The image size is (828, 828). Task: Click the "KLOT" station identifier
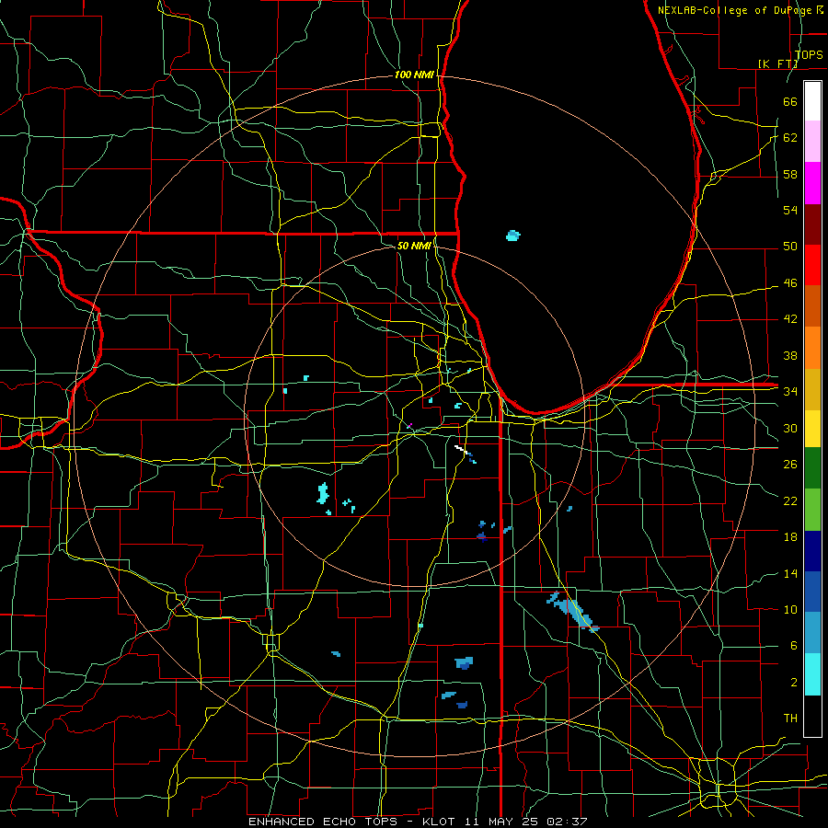[x=438, y=822]
